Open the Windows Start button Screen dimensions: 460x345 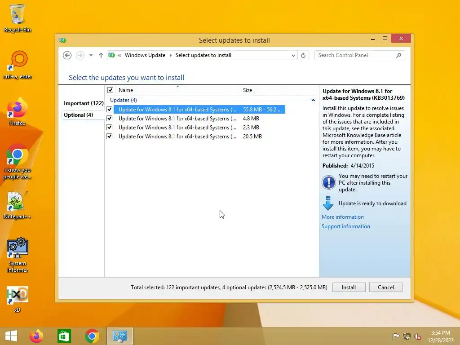coord(11,336)
